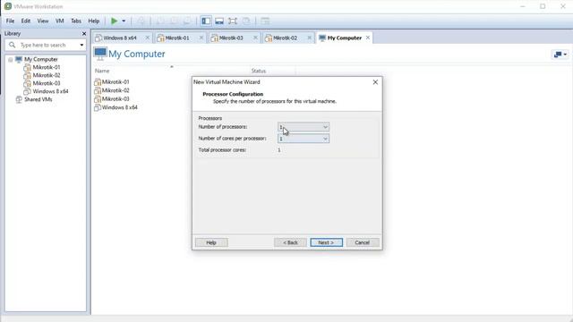Select Mikrotik-01 in the library tree
This screenshot has height=322, width=573.
pyautogui.click(x=47, y=67)
